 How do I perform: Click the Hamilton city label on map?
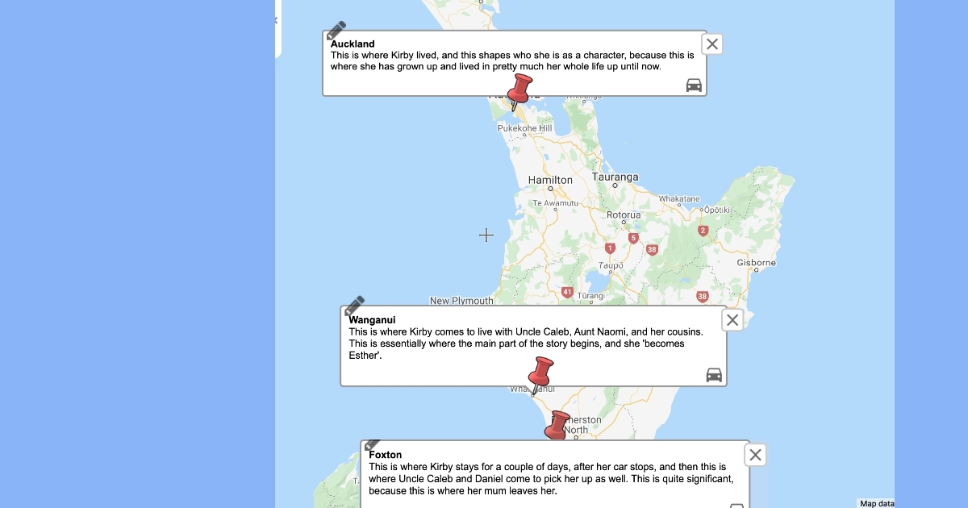(550, 180)
